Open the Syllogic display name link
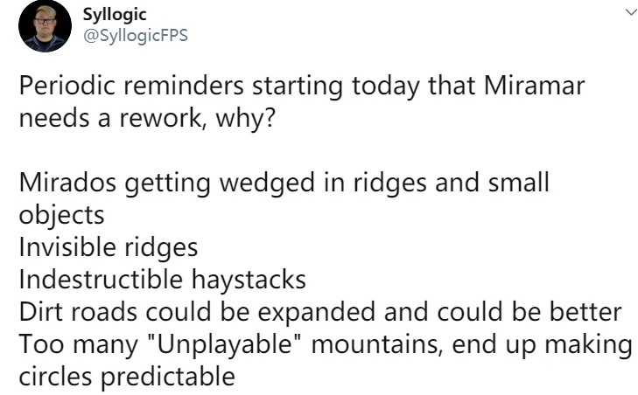 (x=115, y=15)
